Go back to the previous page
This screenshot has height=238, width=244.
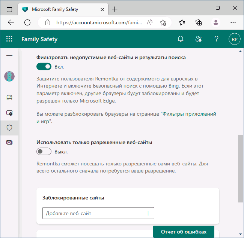coord(11,22)
